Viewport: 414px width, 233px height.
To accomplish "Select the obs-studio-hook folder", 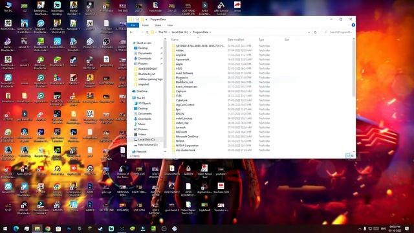I will click(x=186, y=150).
